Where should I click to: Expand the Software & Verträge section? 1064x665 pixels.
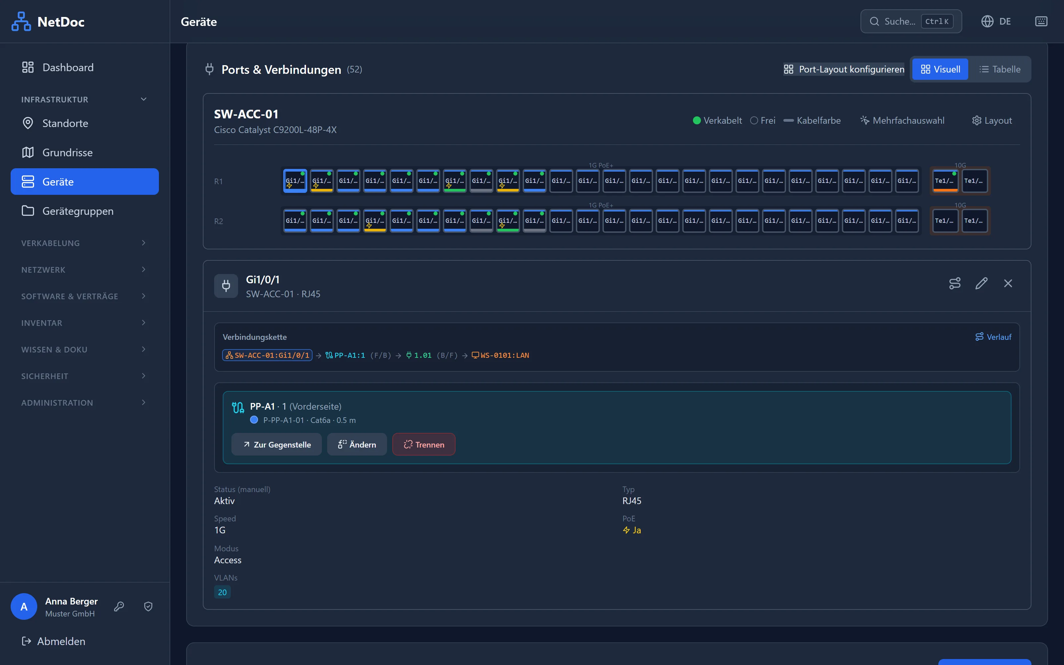pyautogui.click(x=84, y=297)
